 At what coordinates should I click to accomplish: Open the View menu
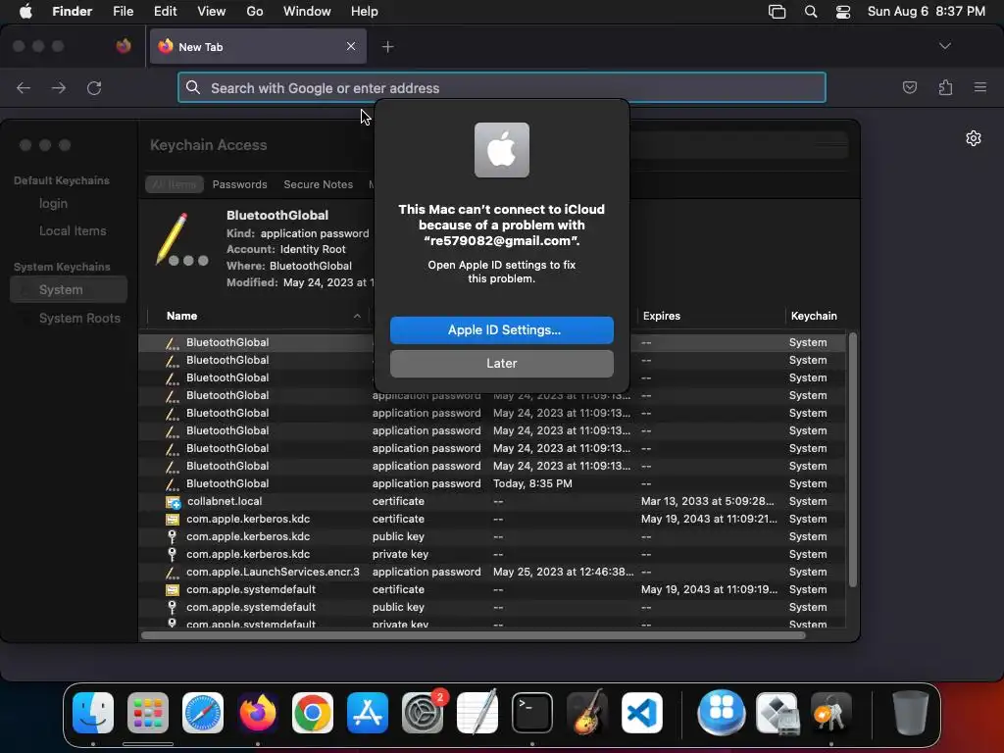[x=212, y=12]
